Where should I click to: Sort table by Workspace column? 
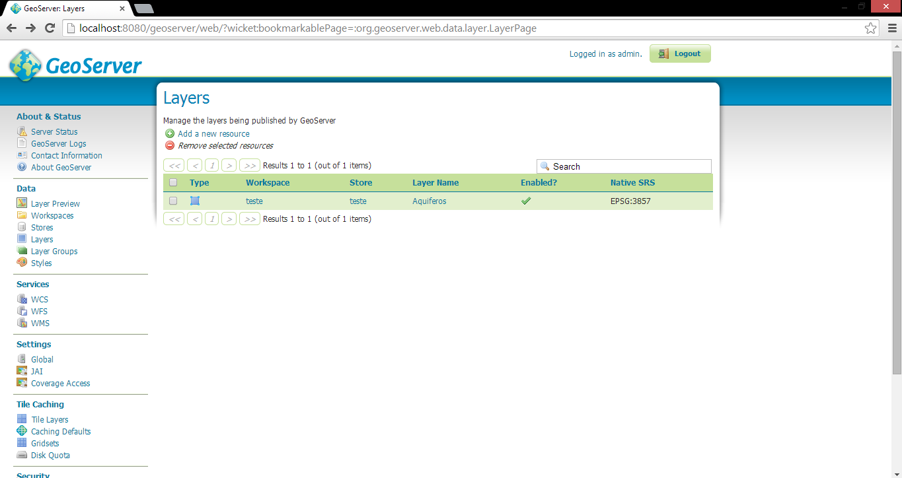tap(268, 183)
